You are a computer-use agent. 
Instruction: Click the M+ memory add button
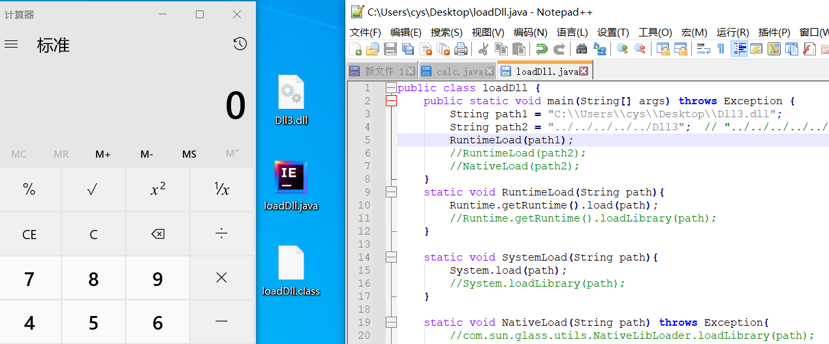click(x=102, y=154)
